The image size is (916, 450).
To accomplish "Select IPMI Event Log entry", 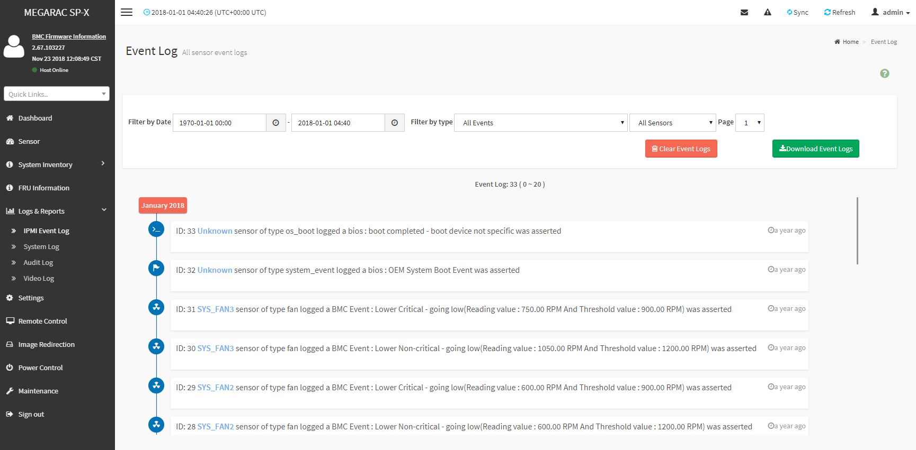I will pos(46,231).
